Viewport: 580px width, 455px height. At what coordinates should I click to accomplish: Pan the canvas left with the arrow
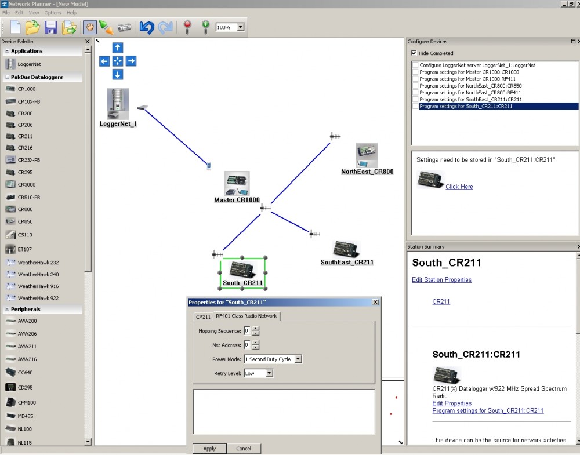pyautogui.click(x=104, y=61)
